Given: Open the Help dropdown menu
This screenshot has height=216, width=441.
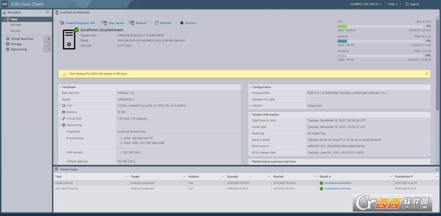Looking at the screenshot, I should [393, 4].
